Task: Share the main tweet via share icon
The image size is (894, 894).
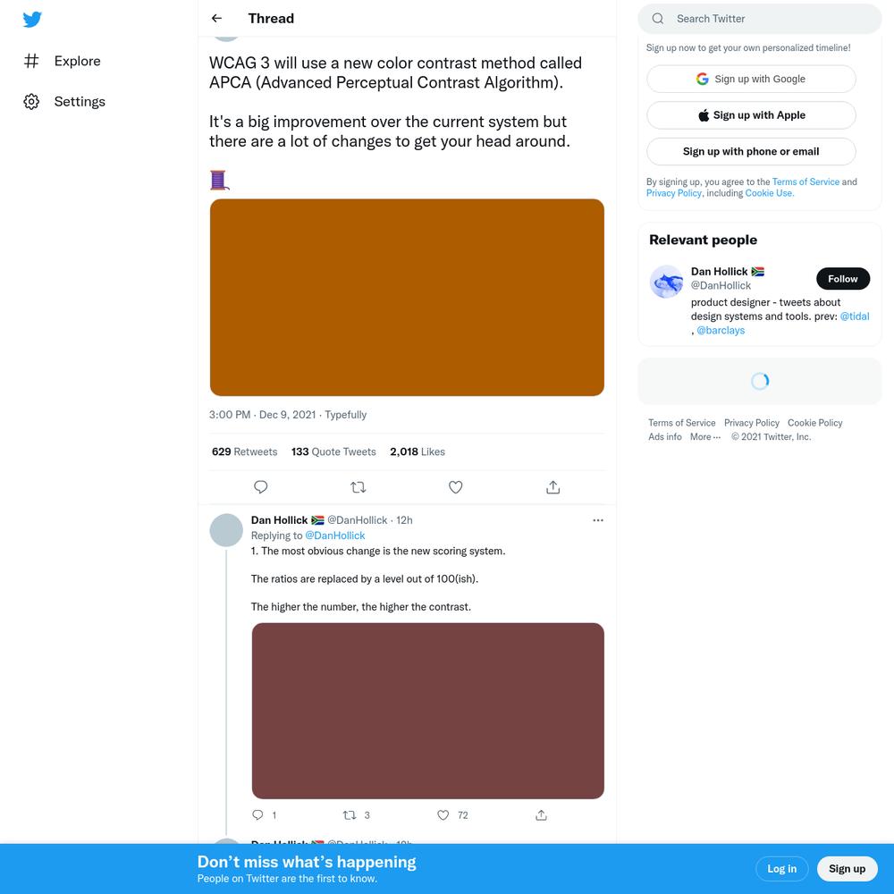Action: click(553, 487)
